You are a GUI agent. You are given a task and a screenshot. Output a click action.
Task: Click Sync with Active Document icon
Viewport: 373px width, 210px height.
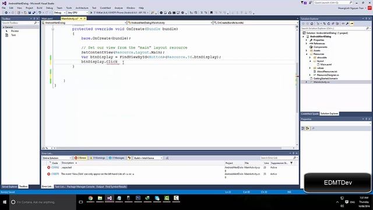[x=324, y=23]
